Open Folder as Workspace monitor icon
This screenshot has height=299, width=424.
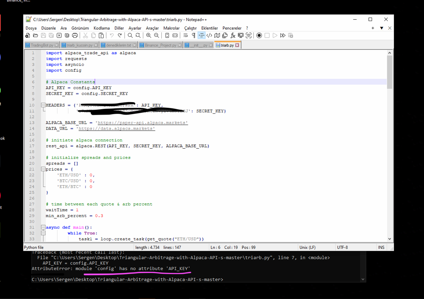coord(241,36)
